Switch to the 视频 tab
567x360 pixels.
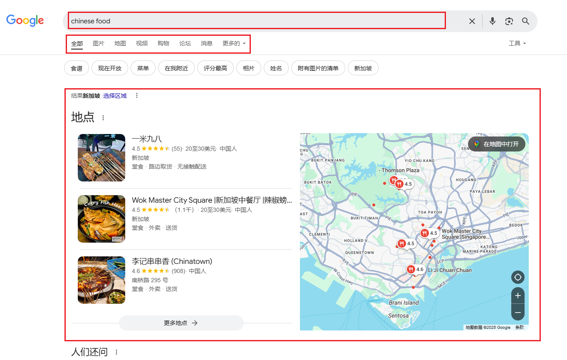pos(142,43)
